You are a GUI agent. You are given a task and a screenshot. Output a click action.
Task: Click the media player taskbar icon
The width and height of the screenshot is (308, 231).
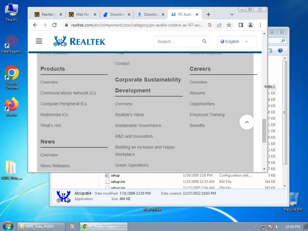pyautogui.click(x=72, y=226)
